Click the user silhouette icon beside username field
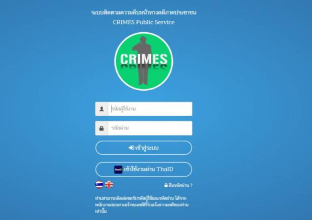 (102, 109)
